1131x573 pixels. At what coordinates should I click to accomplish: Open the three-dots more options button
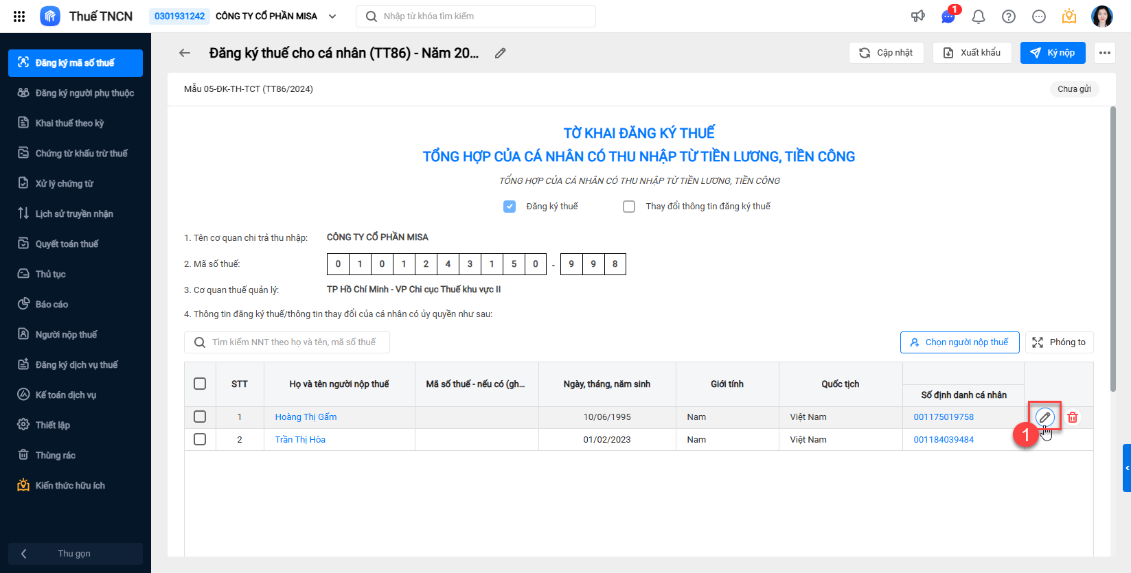1104,53
